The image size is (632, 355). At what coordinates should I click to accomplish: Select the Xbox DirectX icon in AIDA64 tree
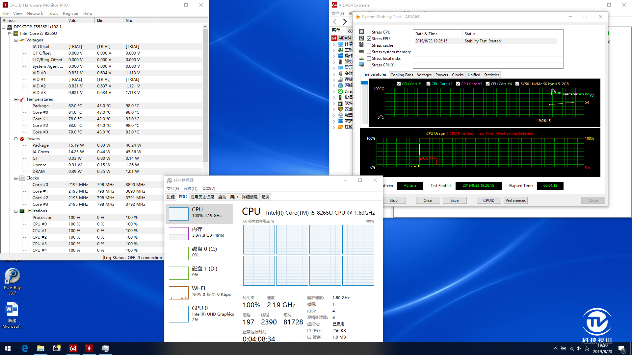tap(340, 91)
